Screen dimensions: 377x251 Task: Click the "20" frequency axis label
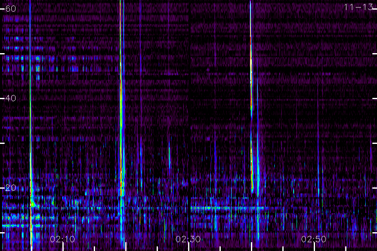click(10, 188)
